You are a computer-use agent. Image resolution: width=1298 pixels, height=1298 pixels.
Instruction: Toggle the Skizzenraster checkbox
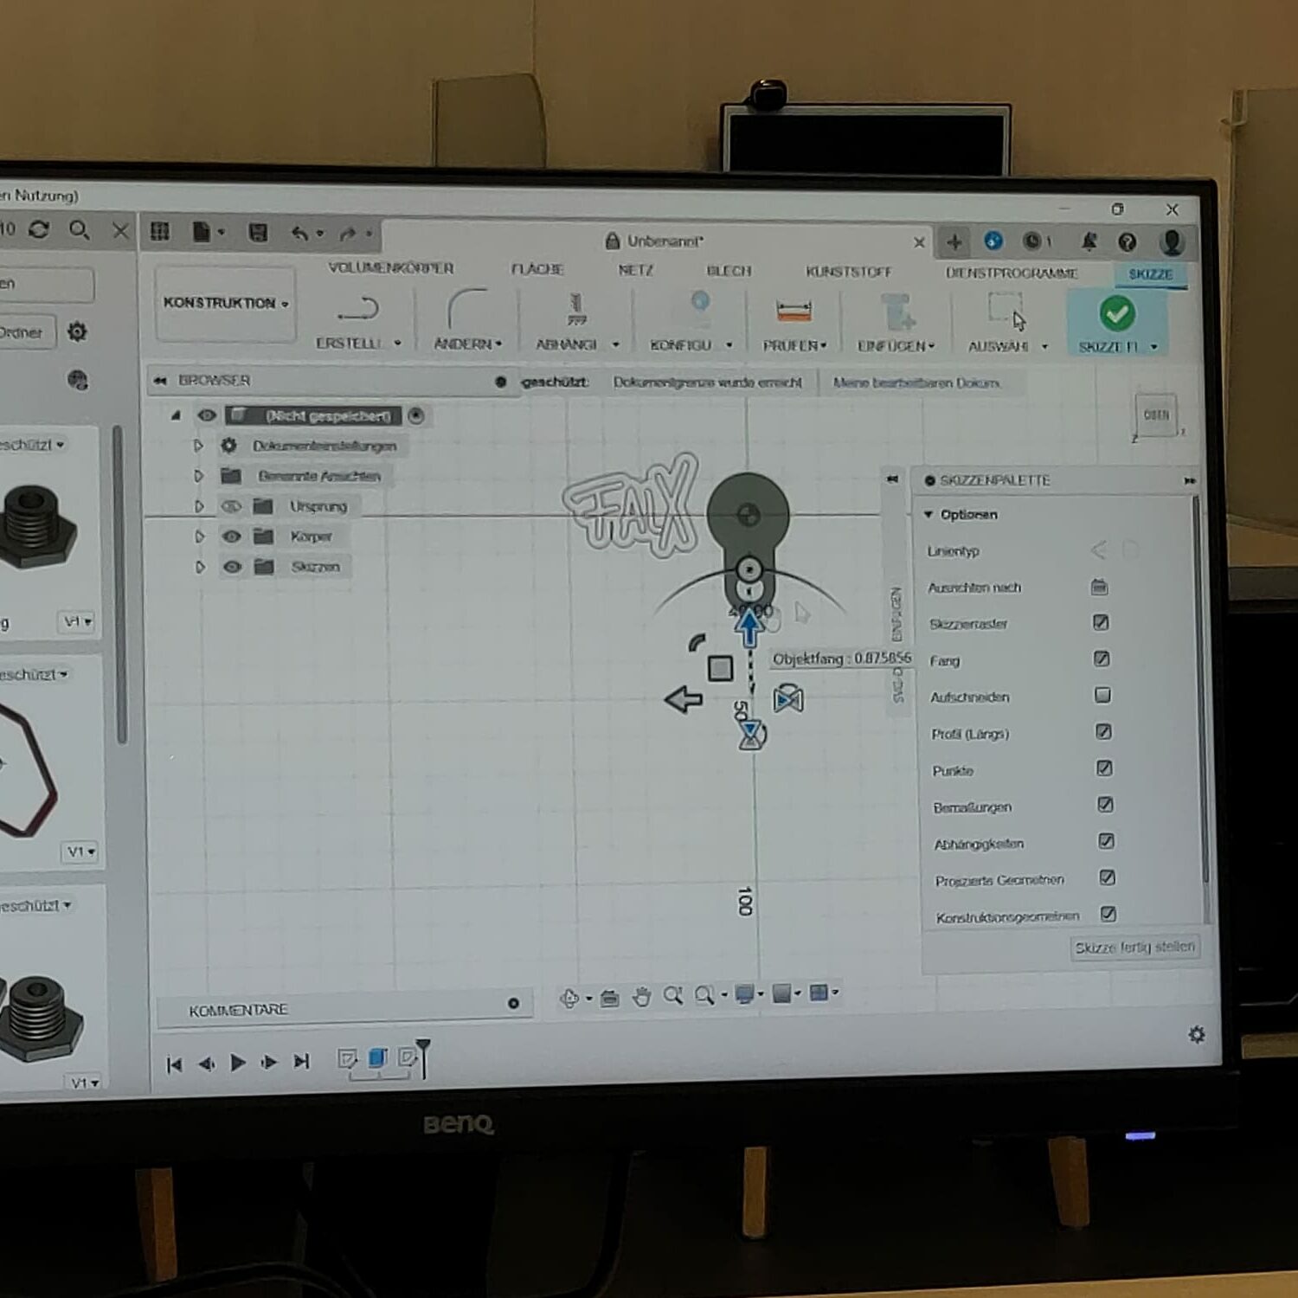point(1101,622)
